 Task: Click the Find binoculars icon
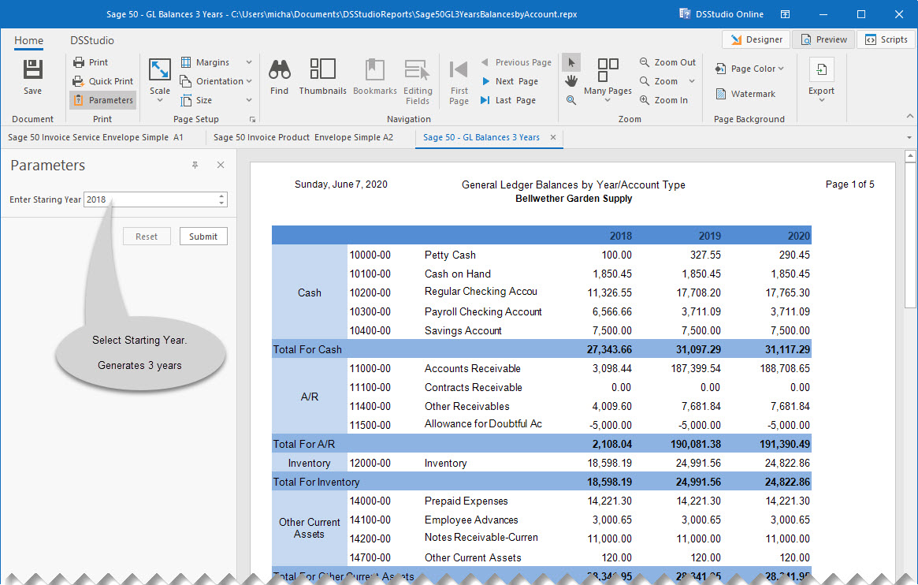coord(279,69)
